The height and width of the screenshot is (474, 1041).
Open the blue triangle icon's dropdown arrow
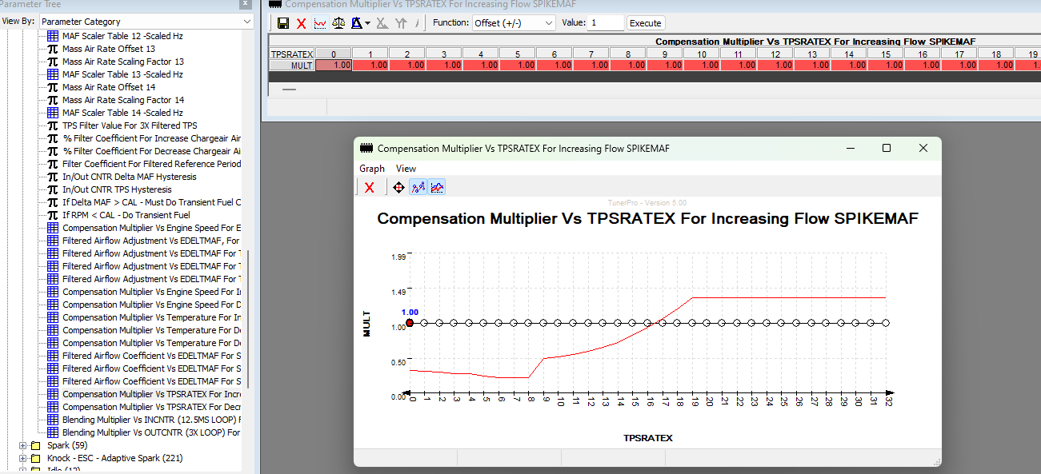pos(367,23)
